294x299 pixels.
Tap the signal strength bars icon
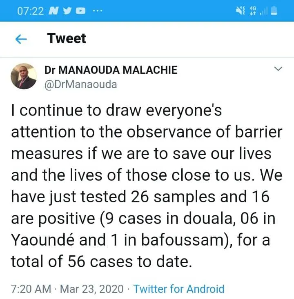pyautogui.click(x=264, y=11)
